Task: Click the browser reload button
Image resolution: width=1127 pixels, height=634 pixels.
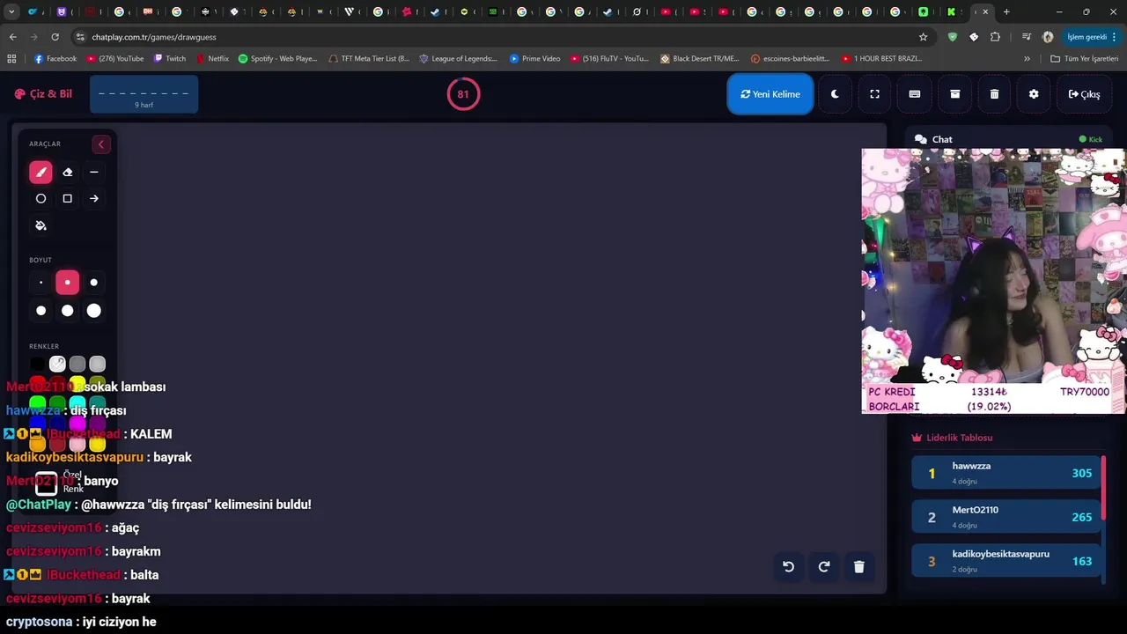Action: (x=55, y=37)
